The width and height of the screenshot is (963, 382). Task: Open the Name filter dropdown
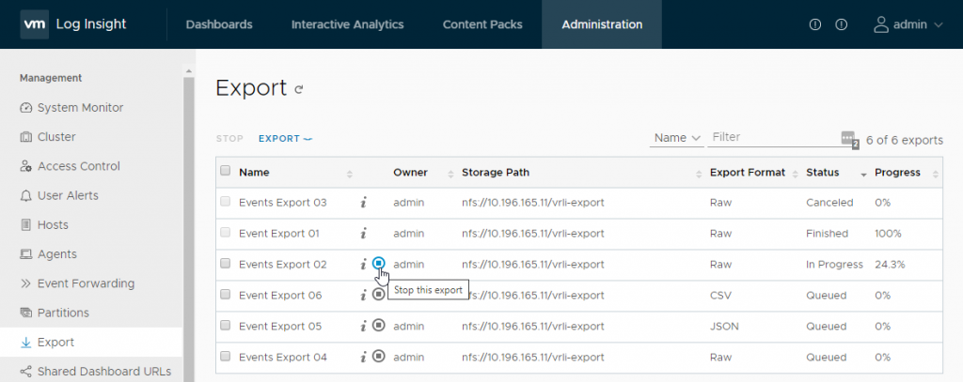676,137
